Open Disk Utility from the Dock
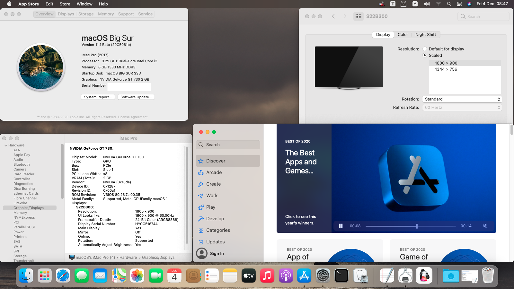The image size is (514, 289). click(360, 276)
